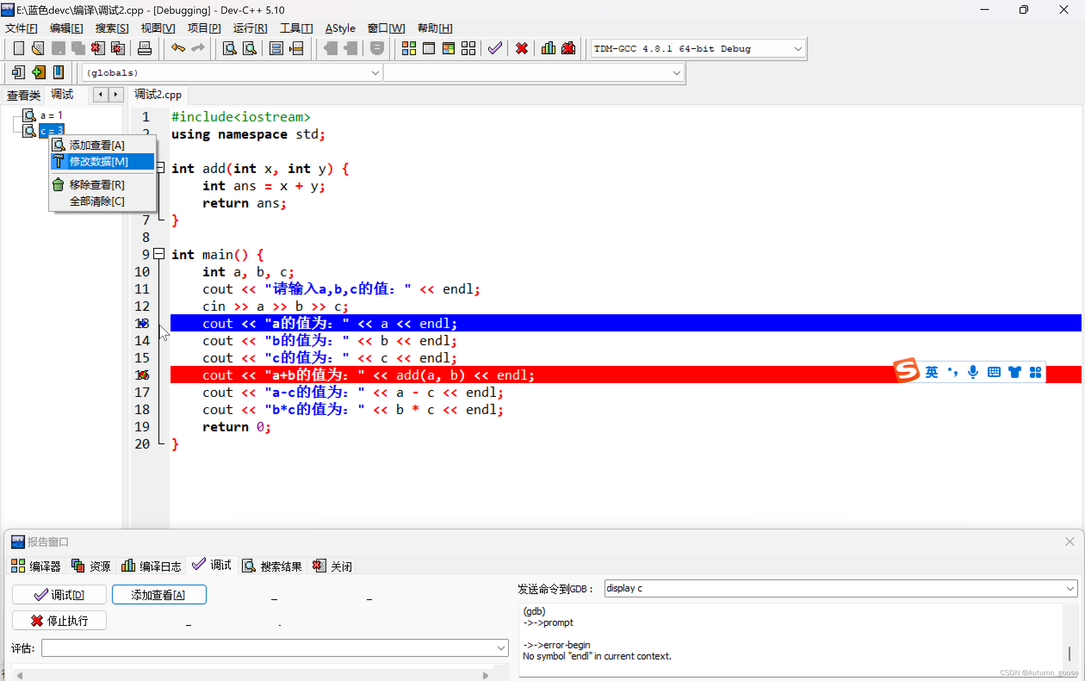Click the Find magnifier toolbar icon
Screen dimensions: 1085x681
pos(229,48)
